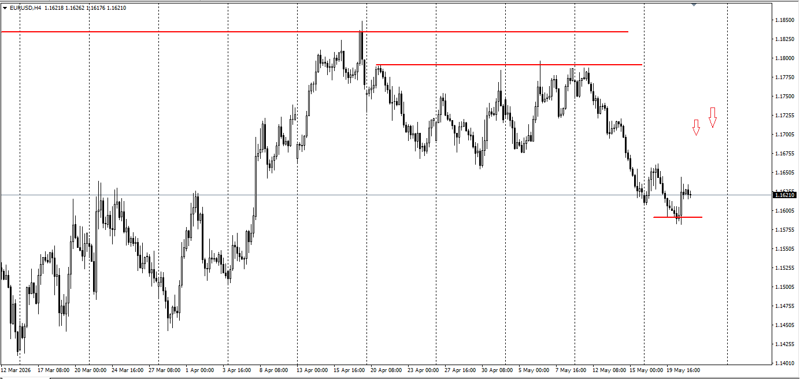Click the lowest candle at the March bottom
800x379 pixels.
[18, 340]
